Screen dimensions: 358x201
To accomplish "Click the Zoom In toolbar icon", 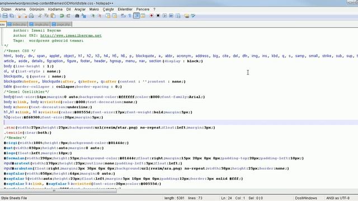I will pyautogui.click(x=93, y=16).
